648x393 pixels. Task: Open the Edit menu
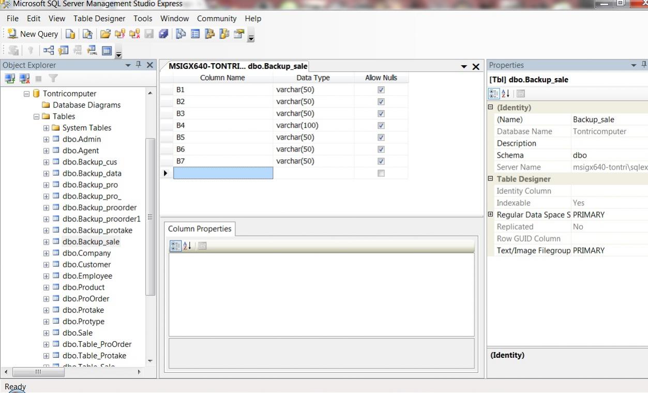click(34, 18)
